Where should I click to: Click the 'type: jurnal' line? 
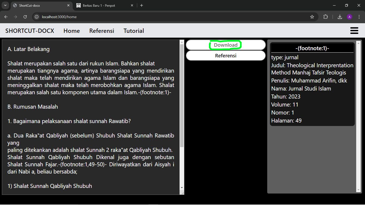coord(285,57)
